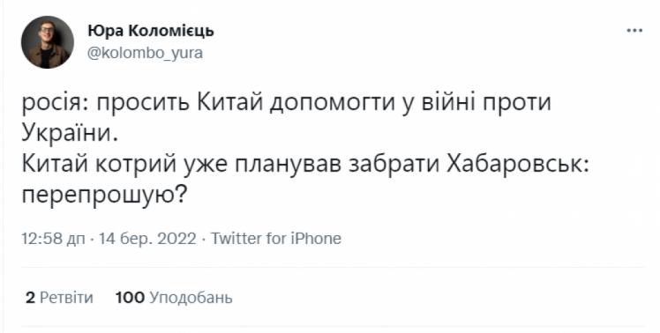Open the Юра Коломієць display name
Screen dimensions: 660x333
[151, 31]
